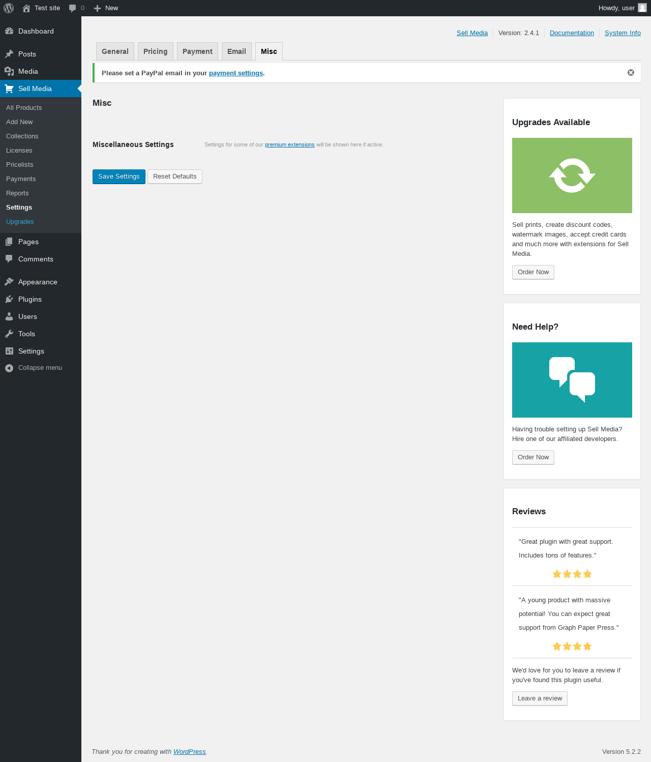Click the Dashboard gauge icon

click(9, 31)
